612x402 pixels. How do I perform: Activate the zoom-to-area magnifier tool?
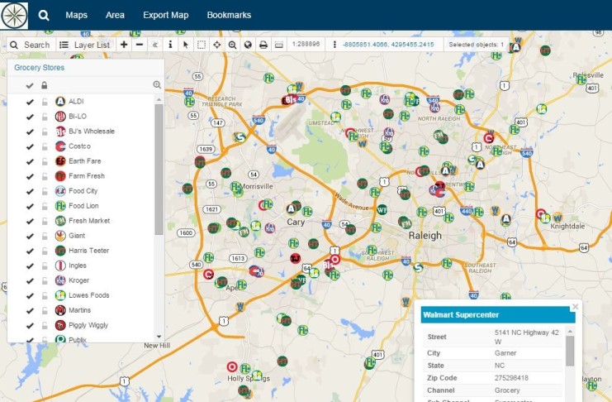tap(232, 45)
